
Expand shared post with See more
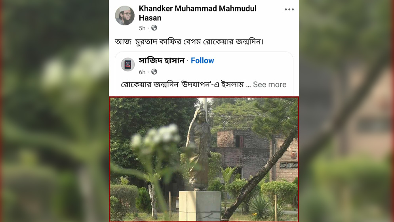tap(270, 84)
